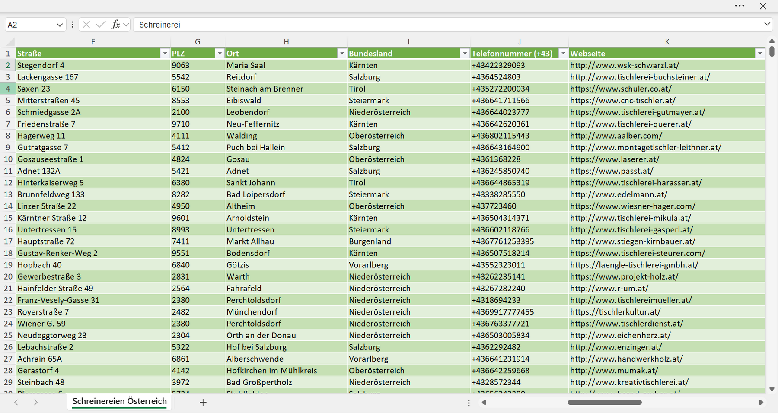Open Telefonnummer column filter dropdown

pos(563,53)
